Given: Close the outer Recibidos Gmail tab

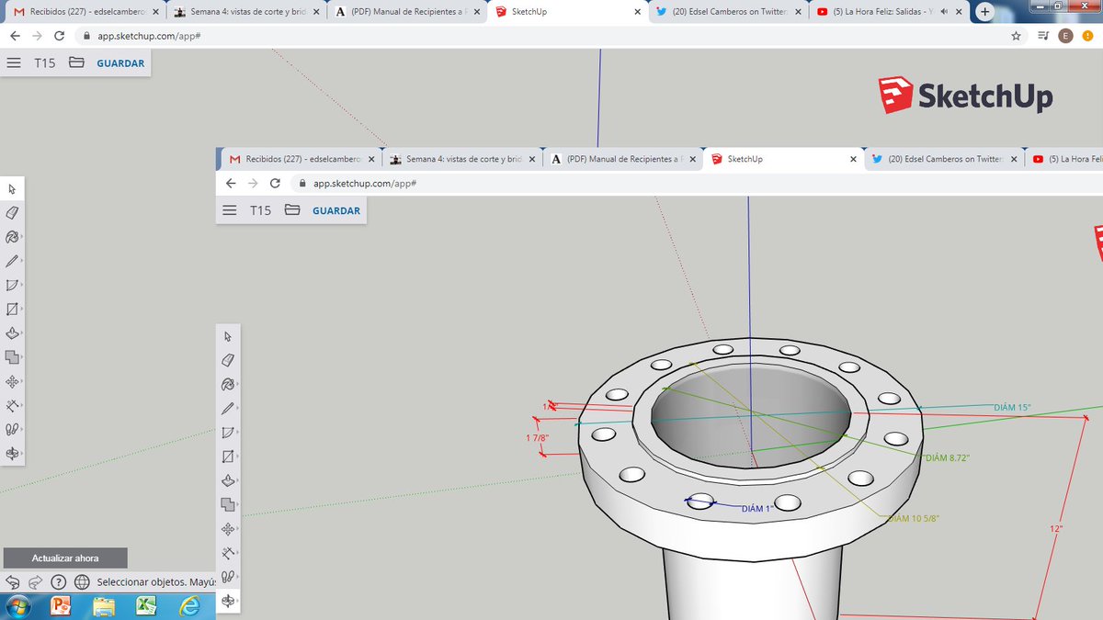Looking at the screenshot, I should tap(154, 12).
